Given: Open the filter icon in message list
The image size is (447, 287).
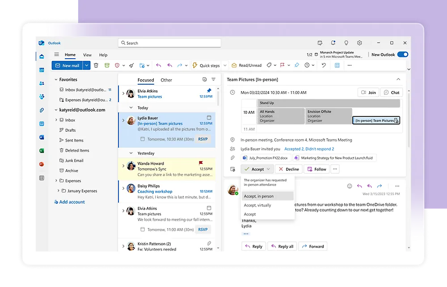Looking at the screenshot, I should [x=214, y=79].
